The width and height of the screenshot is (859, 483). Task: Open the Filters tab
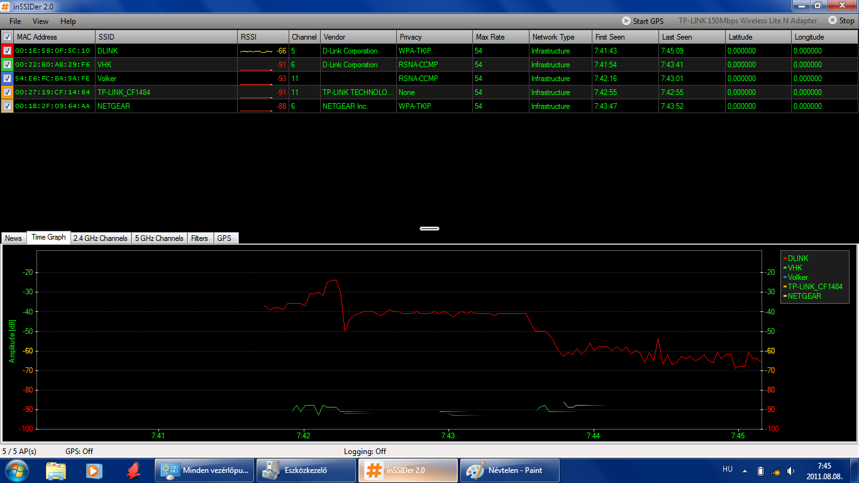tap(200, 238)
